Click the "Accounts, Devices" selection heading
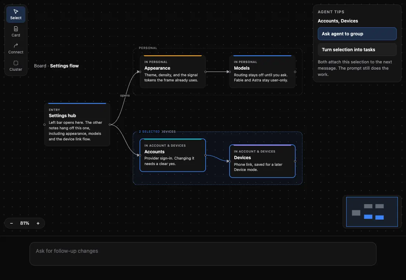 tap(338, 21)
